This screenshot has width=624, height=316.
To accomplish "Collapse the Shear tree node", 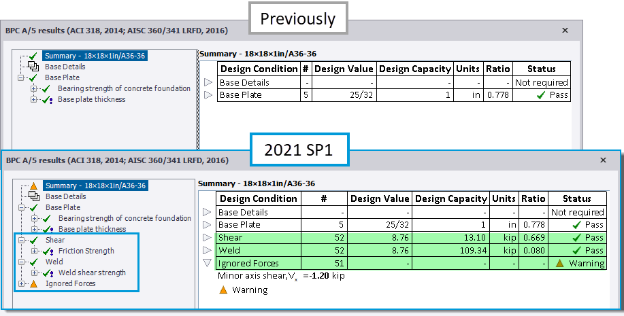I will (22, 240).
